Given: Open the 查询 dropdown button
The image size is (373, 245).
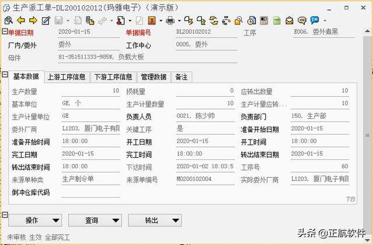Looking at the screenshot, I should tap(95, 220).
